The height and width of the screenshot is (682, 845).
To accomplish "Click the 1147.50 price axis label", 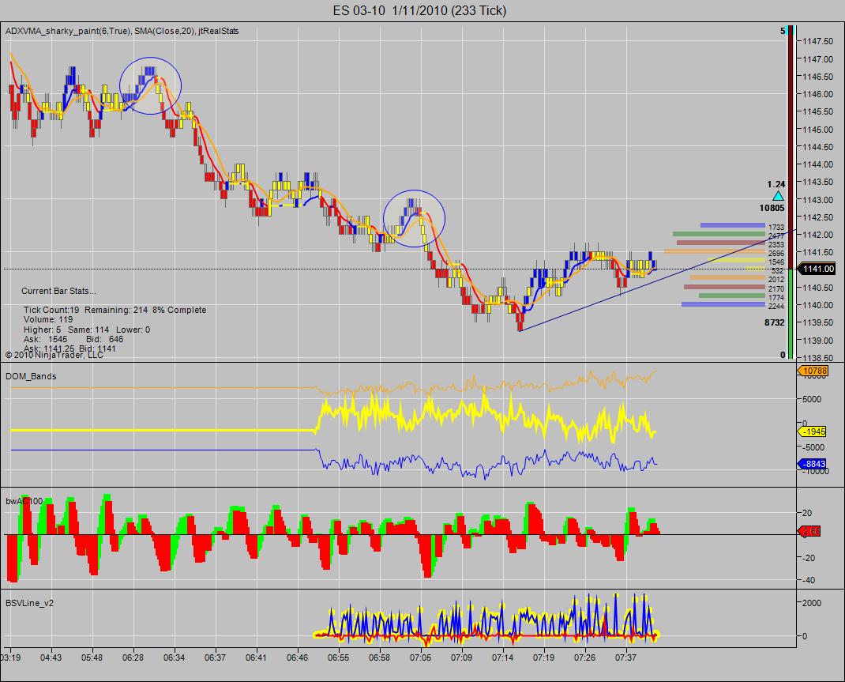I will click(818, 42).
